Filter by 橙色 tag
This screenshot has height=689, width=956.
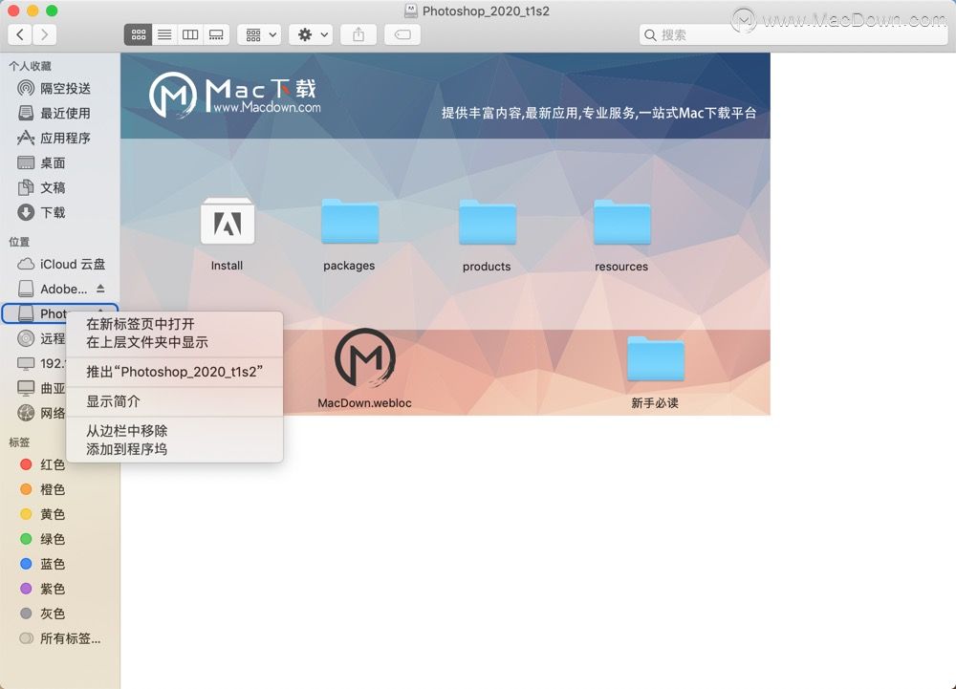(x=59, y=489)
